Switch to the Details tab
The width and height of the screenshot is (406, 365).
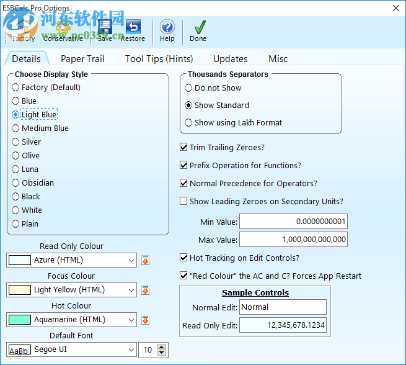pyautogui.click(x=27, y=59)
